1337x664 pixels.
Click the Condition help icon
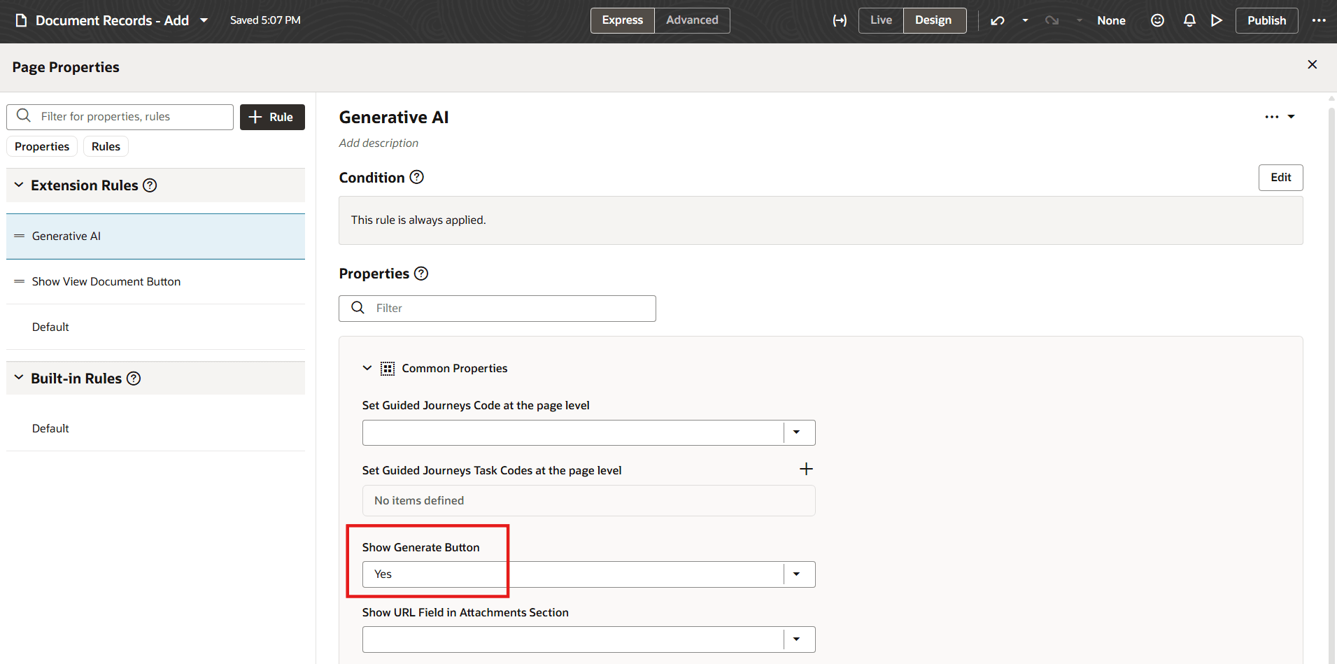(x=417, y=178)
